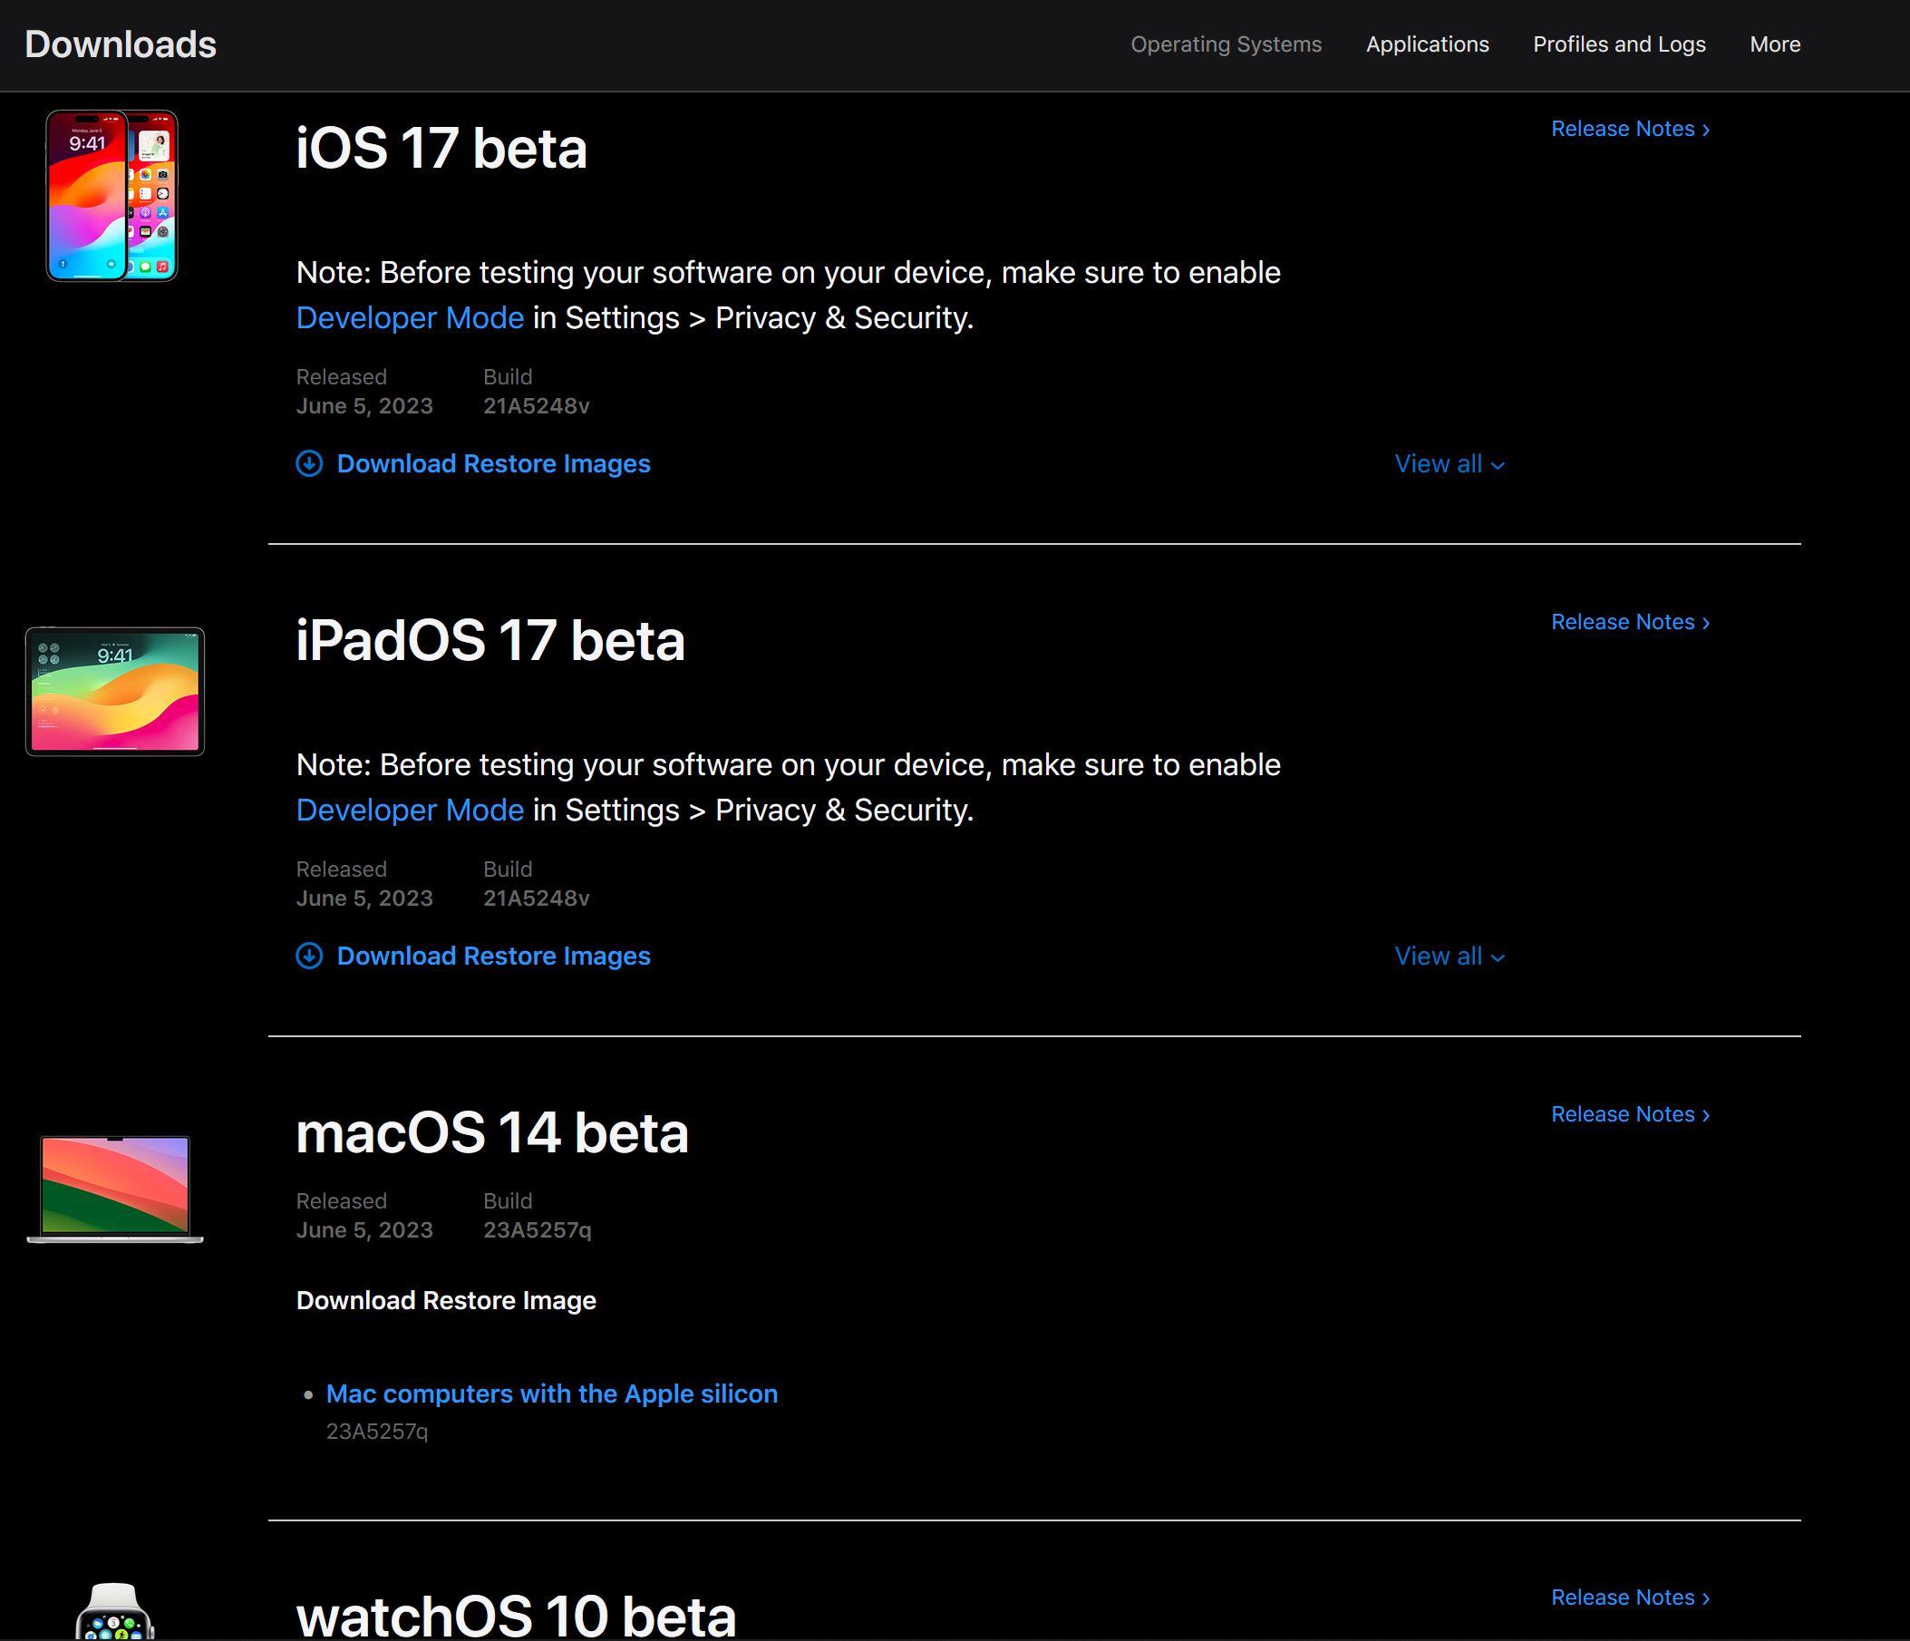
Task: Expand View all under iOS 17 beta
Action: pos(1449,463)
